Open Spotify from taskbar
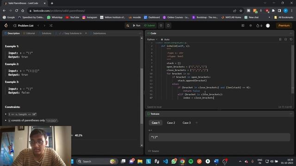Viewport: 296px width, 166px height. [x=191, y=161]
